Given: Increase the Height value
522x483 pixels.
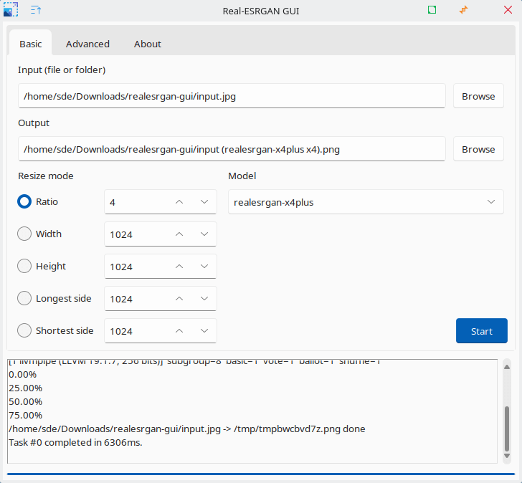Looking at the screenshot, I should point(179,267).
